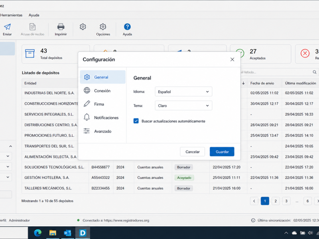
Task: Click the search magnifier icon in listado field
Action: click(315, 72)
